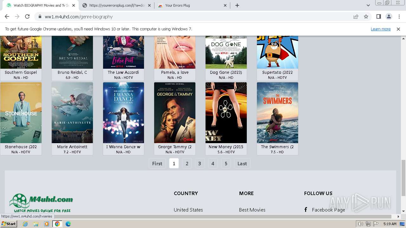Open the Southern Gospel poster
Viewport: 406px width, 228px height.
coord(21,52)
